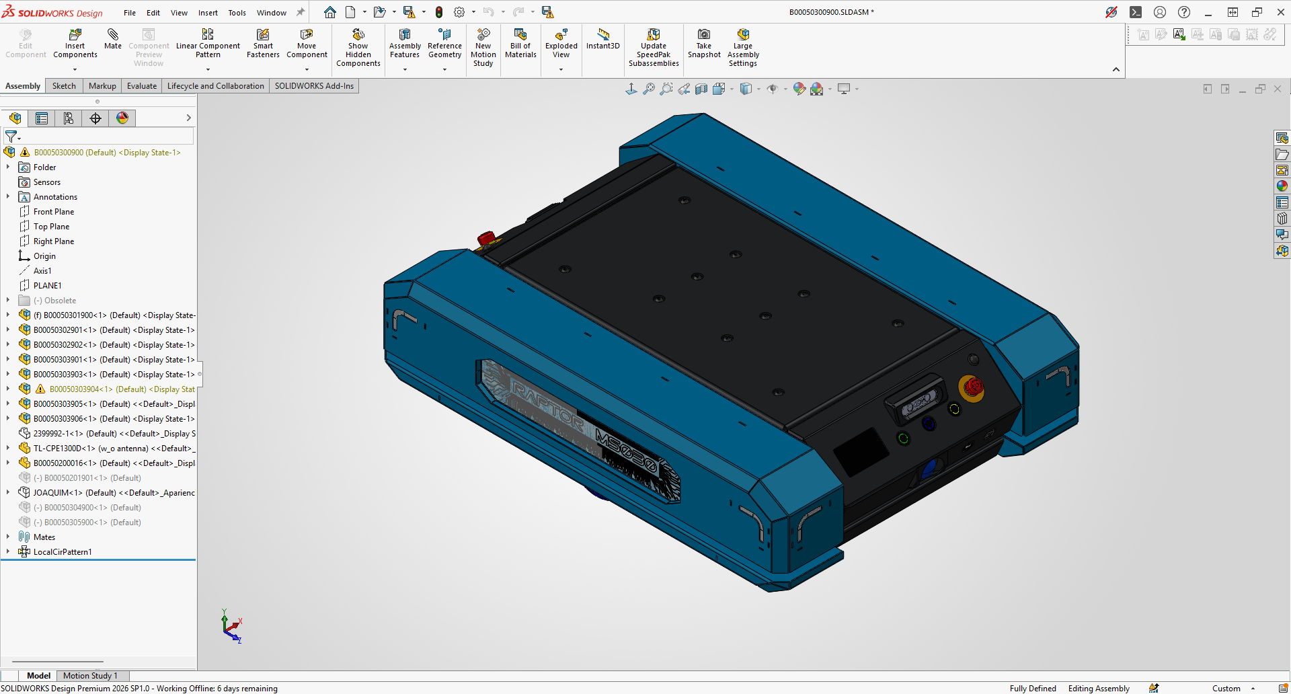Open the DisplayManager appearance sphere tab
This screenshot has width=1291, height=694.
(122, 118)
